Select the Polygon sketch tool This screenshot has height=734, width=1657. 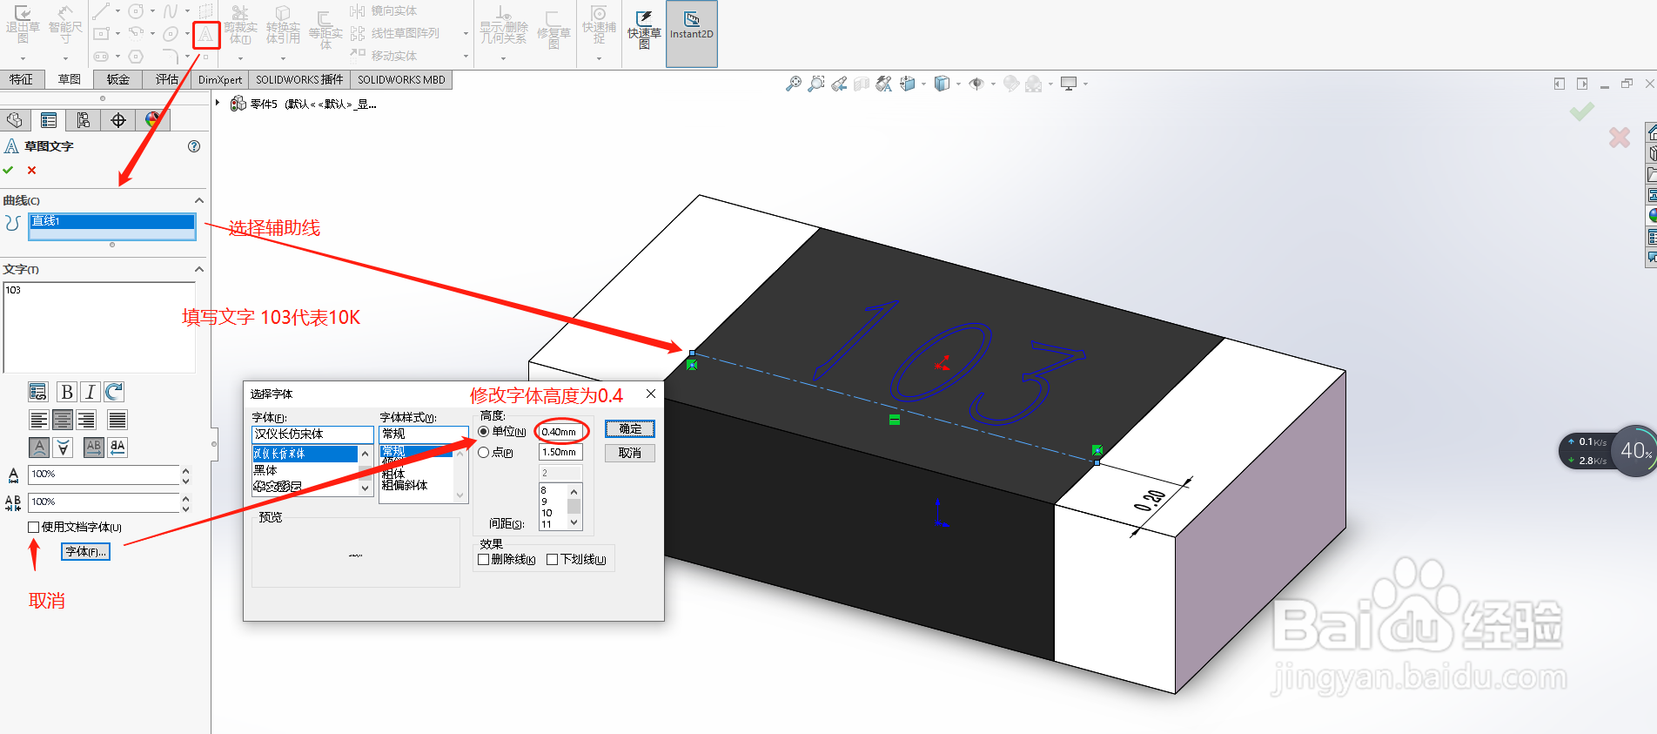pyautogui.click(x=136, y=57)
